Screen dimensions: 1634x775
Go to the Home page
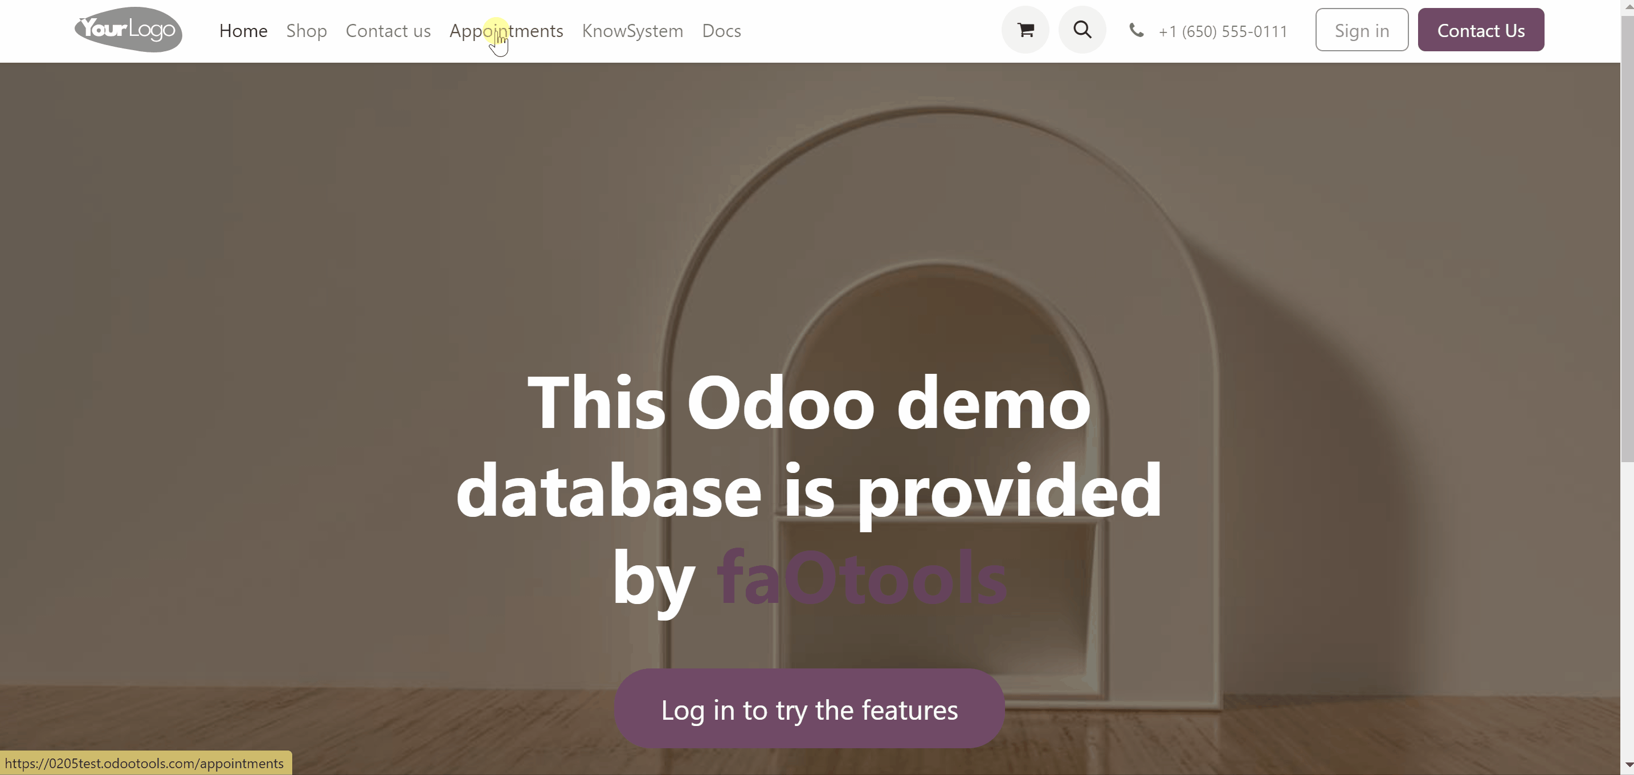pyautogui.click(x=243, y=30)
